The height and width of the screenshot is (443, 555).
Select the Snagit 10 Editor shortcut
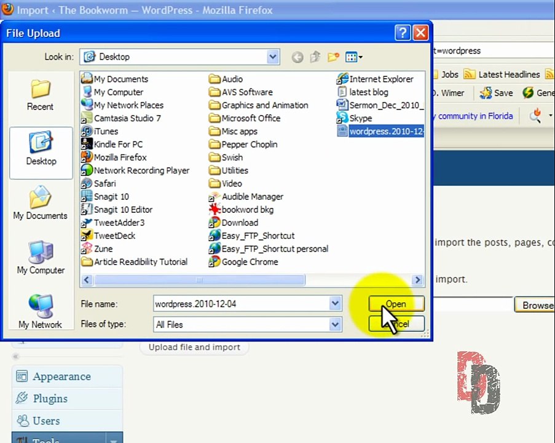point(117,209)
